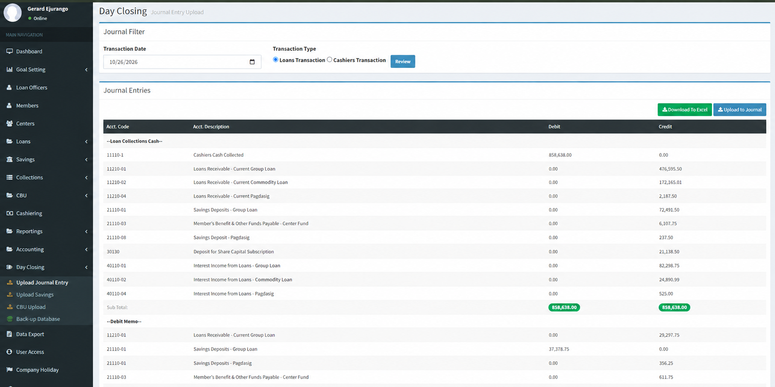This screenshot has width=775, height=387.
Task: Open the calendar picker in the date field
Action: click(x=252, y=62)
